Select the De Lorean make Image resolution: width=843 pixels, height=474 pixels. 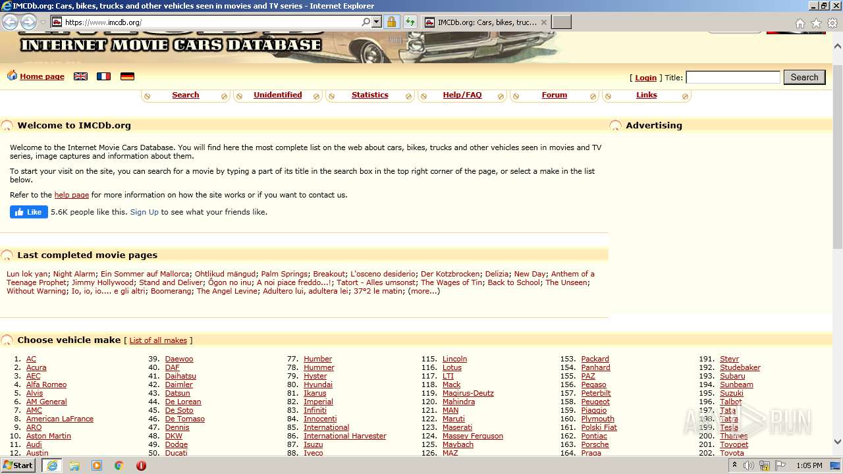[183, 402]
